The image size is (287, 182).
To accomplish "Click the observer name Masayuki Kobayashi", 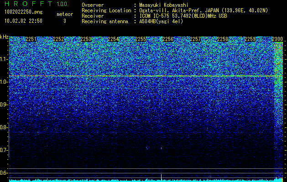I will (x=164, y=5).
